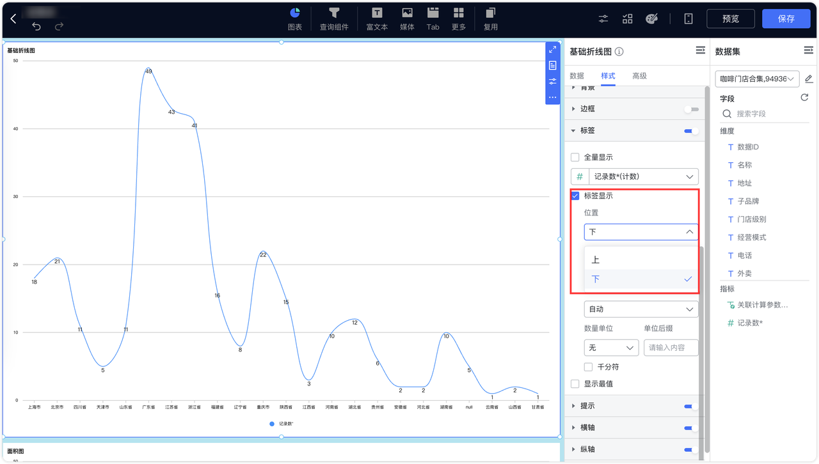Click the 单位后缀 input field
The image size is (819, 464).
tap(671, 346)
